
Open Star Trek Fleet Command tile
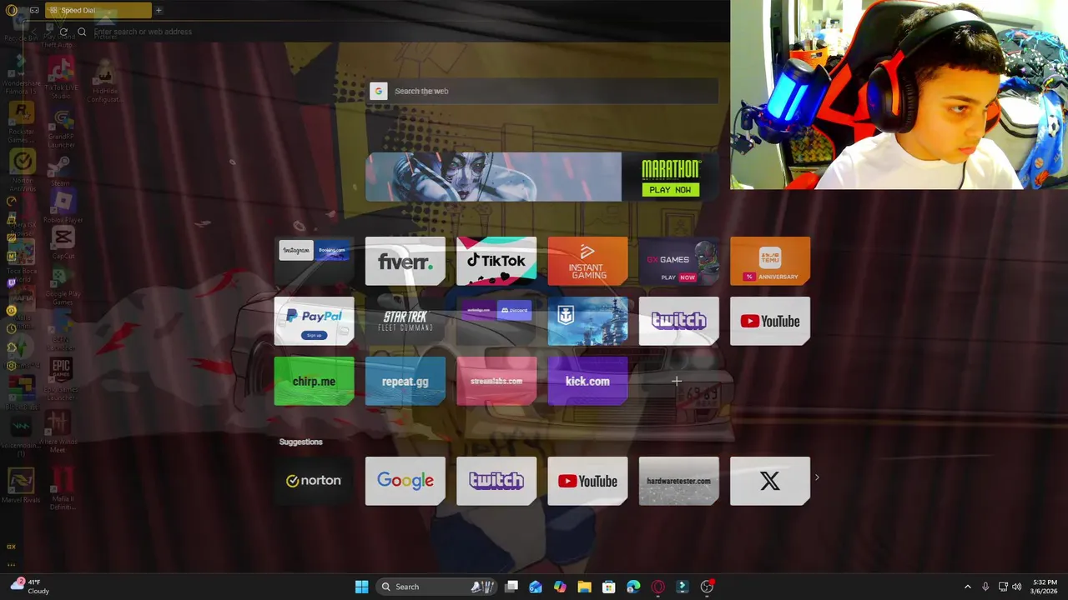pos(406,321)
